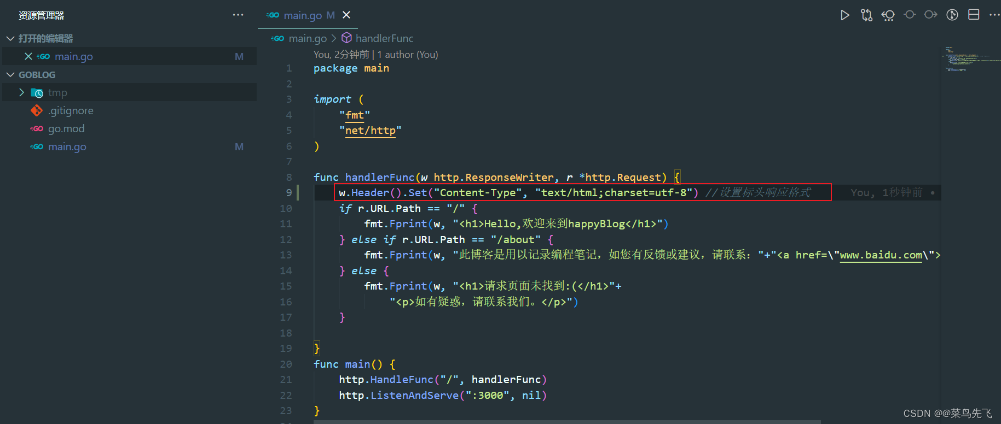Go to previous git revision icon
The height and width of the screenshot is (424, 1001).
888,15
